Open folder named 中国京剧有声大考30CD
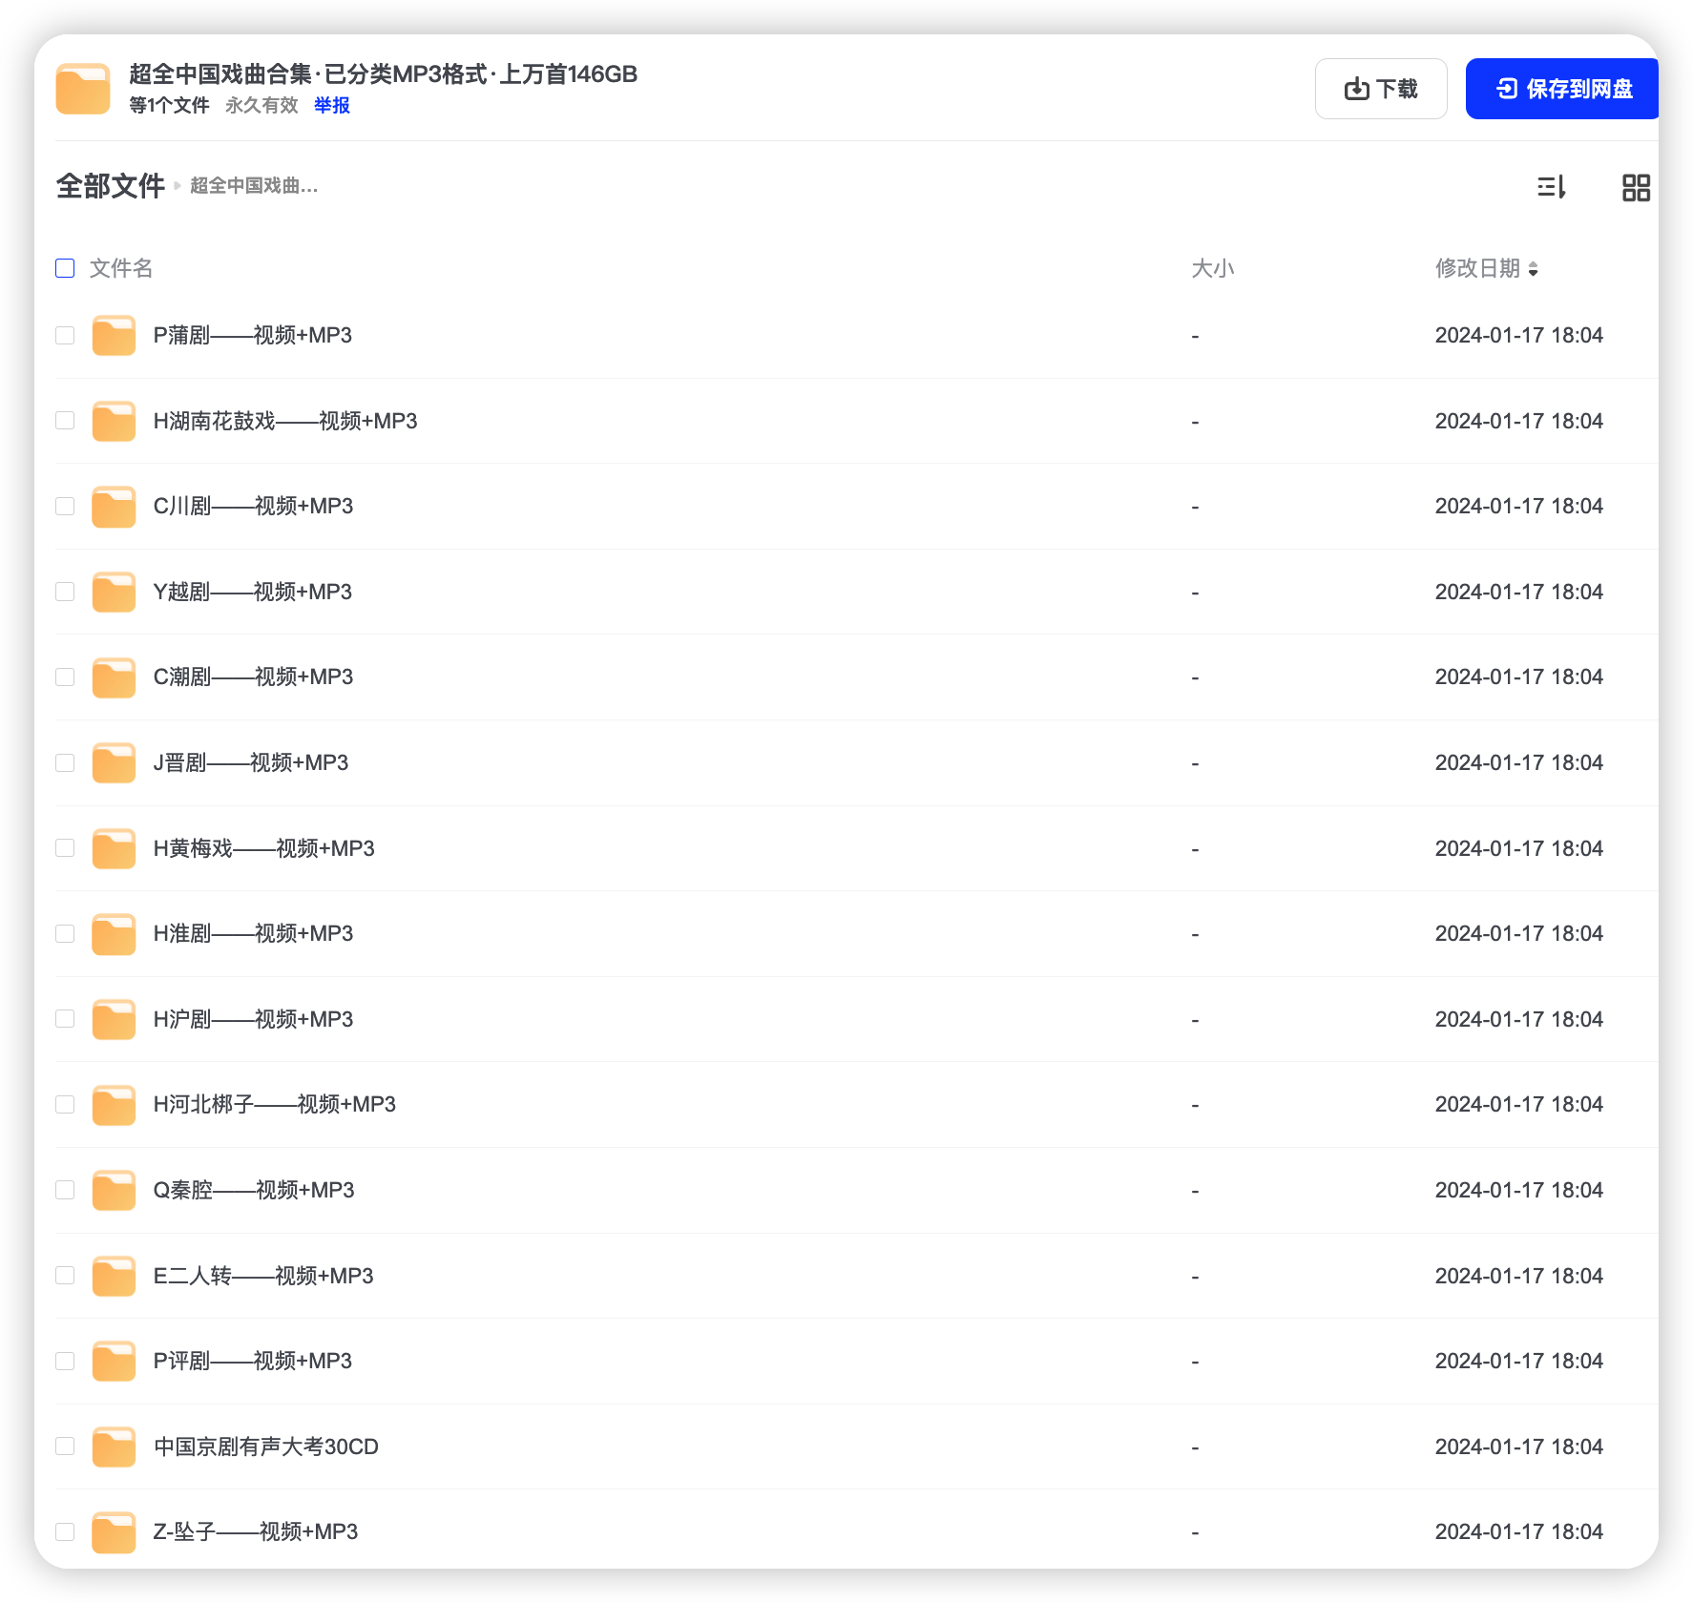The width and height of the screenshot is (1693, 1603). 266,1447
